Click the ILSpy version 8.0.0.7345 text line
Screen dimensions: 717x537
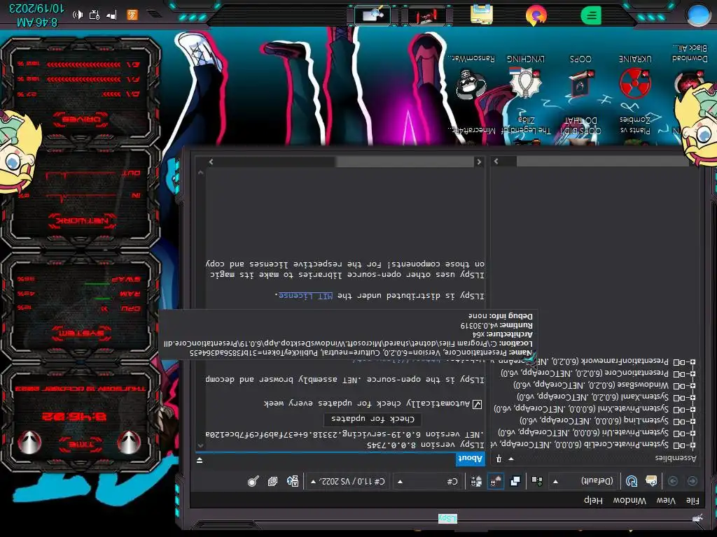click(x=425, y=444)
